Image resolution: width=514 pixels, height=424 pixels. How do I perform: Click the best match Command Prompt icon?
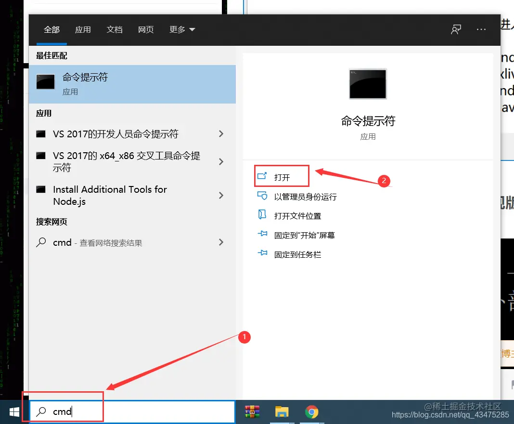coord(45,82)
